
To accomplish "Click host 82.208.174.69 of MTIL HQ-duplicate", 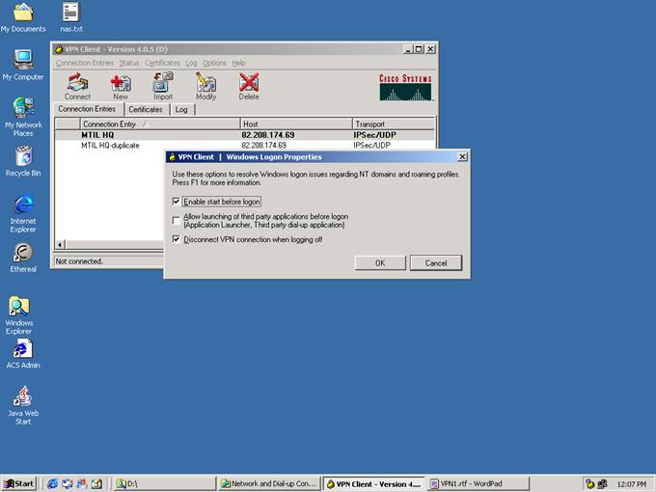I will pos(263,145).
